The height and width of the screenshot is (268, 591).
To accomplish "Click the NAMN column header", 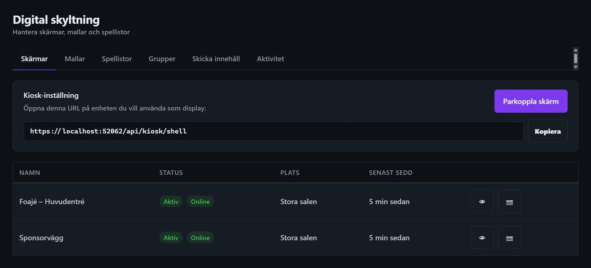I will [30, 173].
